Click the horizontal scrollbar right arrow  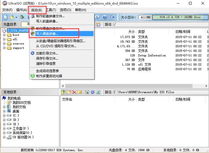(x=206, y=86)
